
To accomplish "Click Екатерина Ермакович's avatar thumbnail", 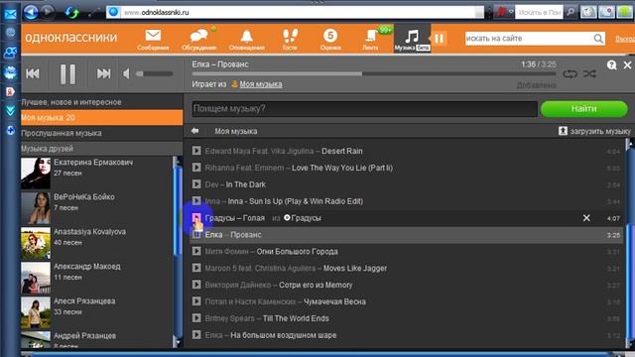I will [36, 174].
